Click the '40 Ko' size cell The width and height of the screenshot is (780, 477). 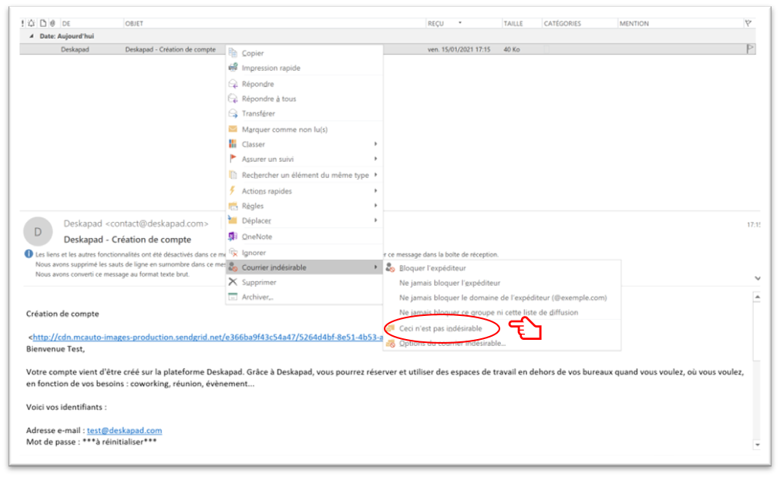(x=512, y=49)
